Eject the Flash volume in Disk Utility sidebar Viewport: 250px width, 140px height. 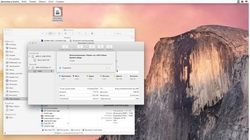pyautogui.click(x=52, y=71)
